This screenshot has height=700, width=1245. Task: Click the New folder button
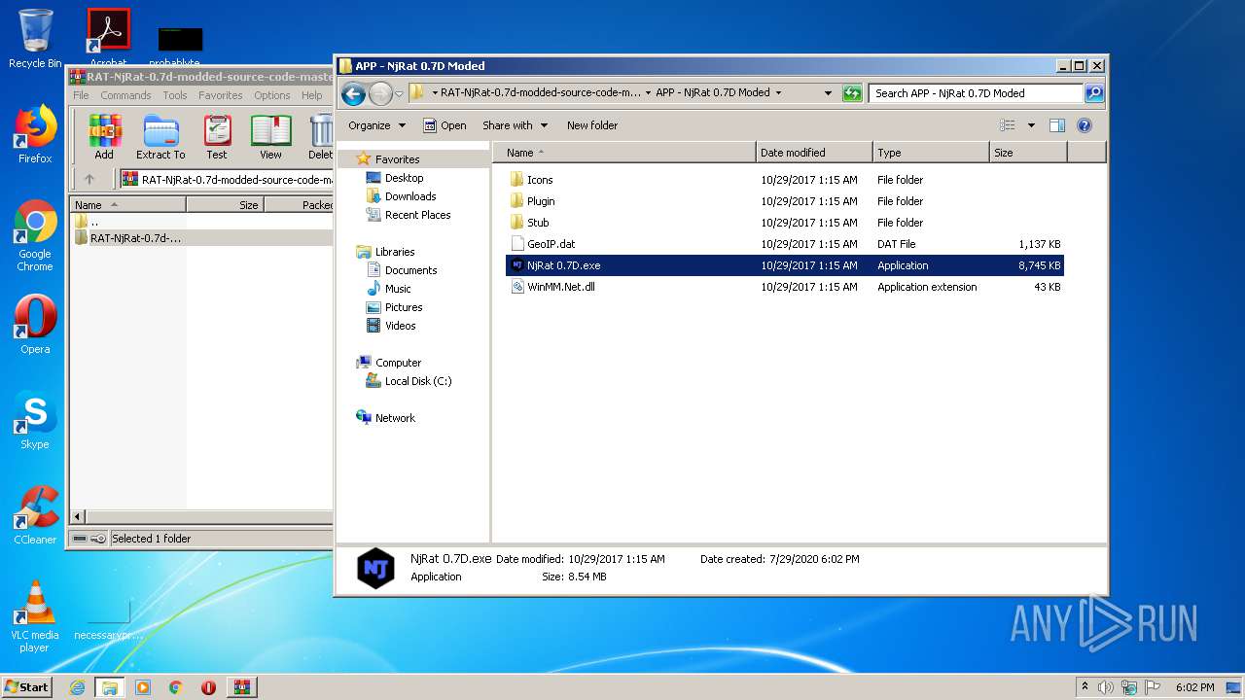click(592, 125)
